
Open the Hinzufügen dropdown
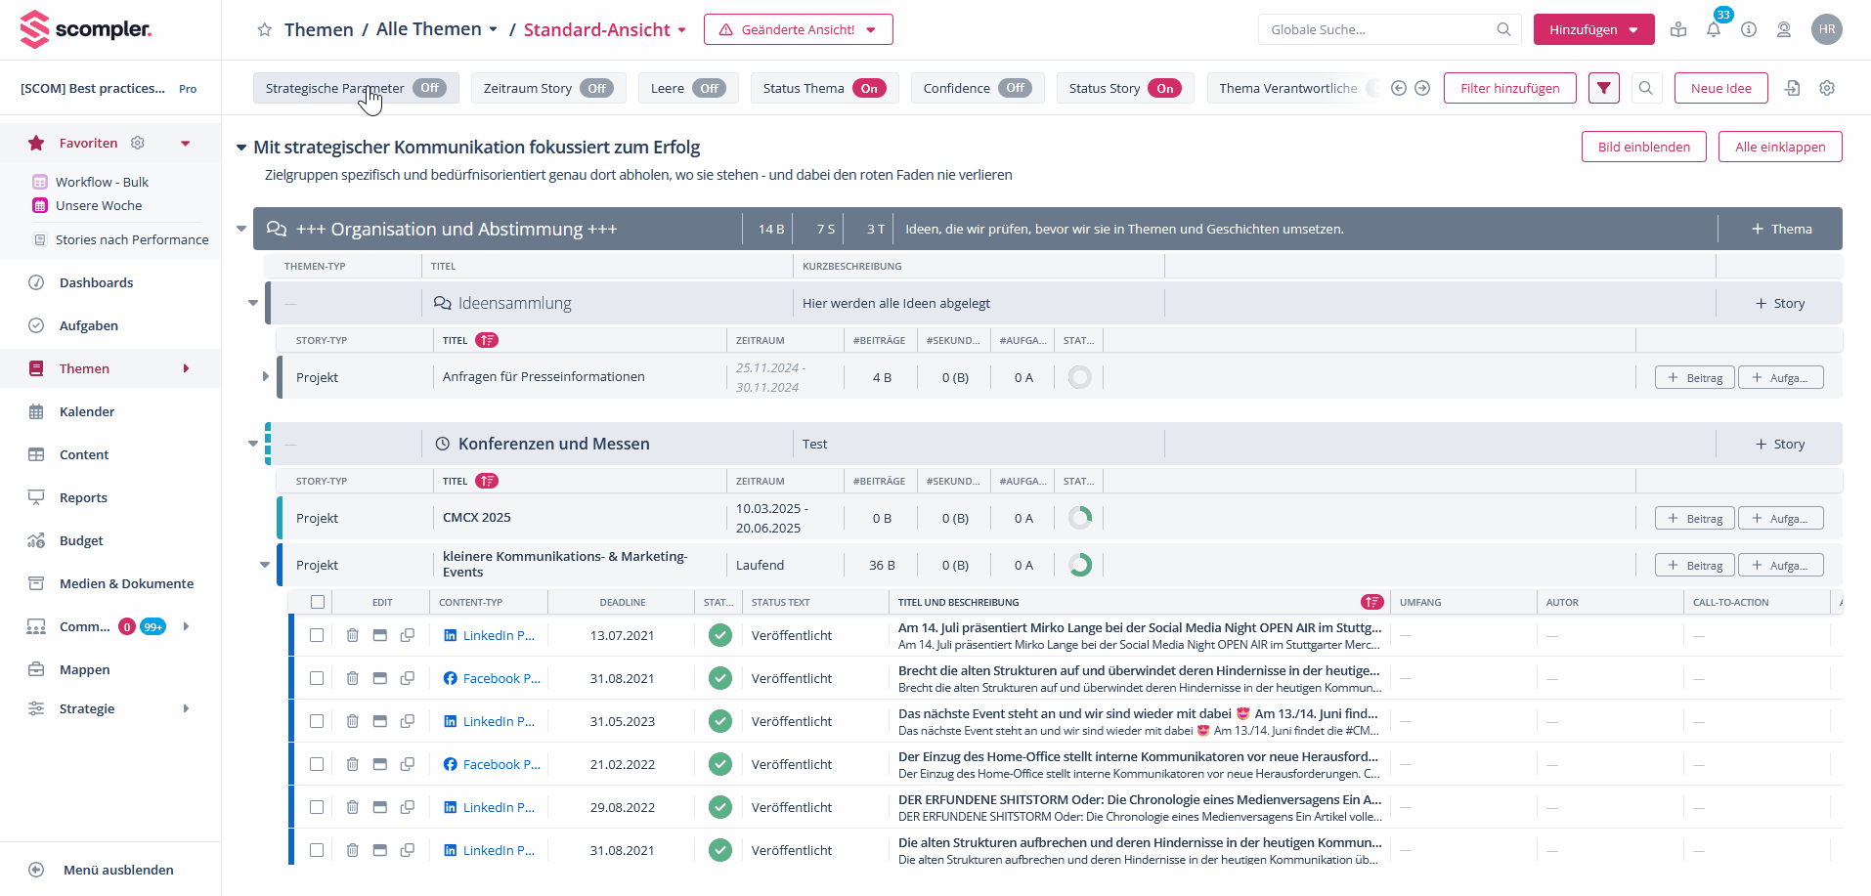click(x=1592, y=29)
